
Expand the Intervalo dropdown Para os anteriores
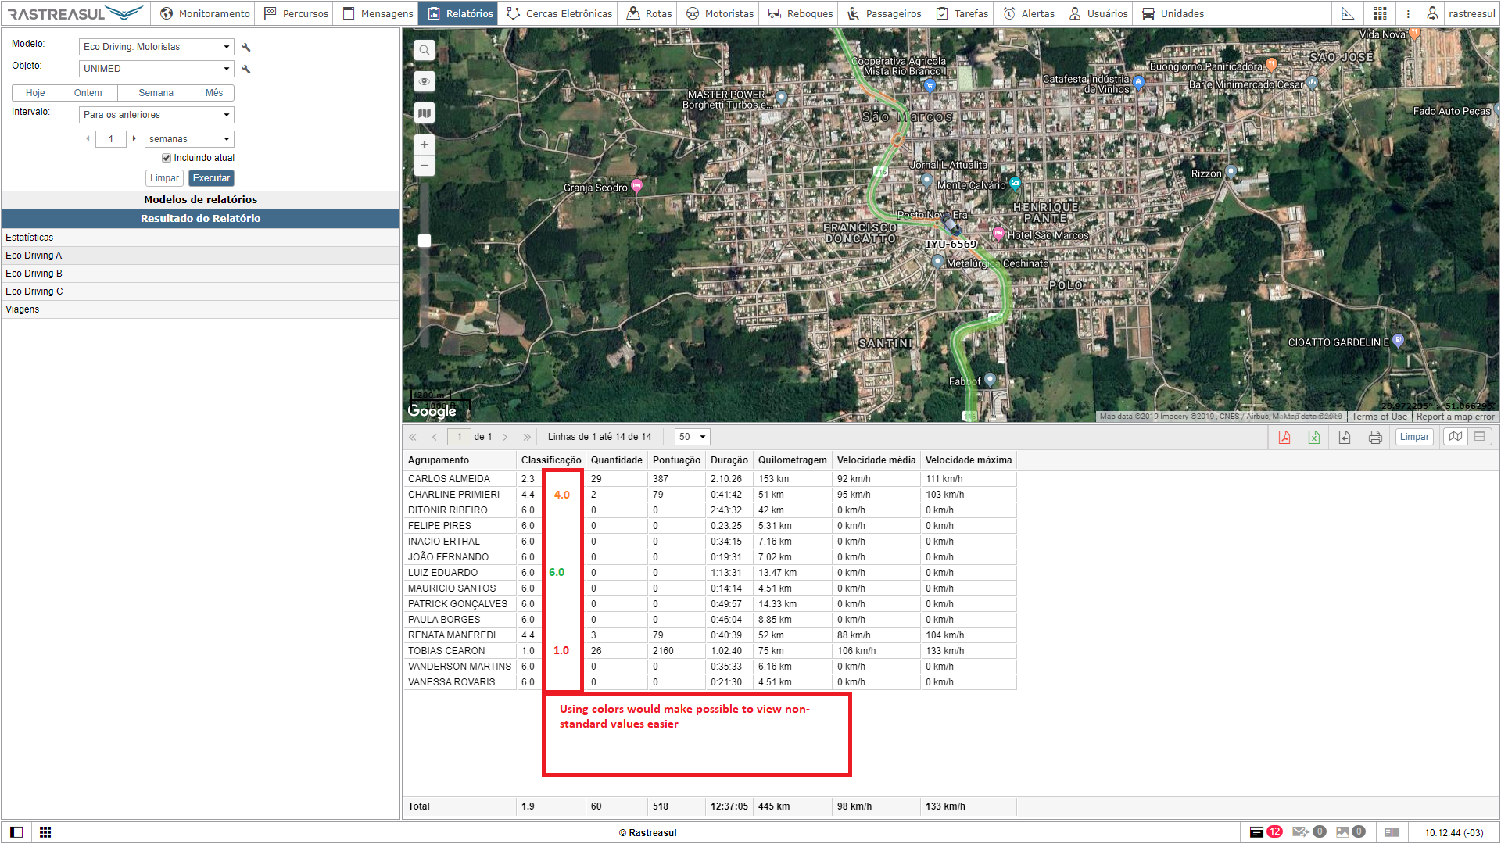coord(156,115)
